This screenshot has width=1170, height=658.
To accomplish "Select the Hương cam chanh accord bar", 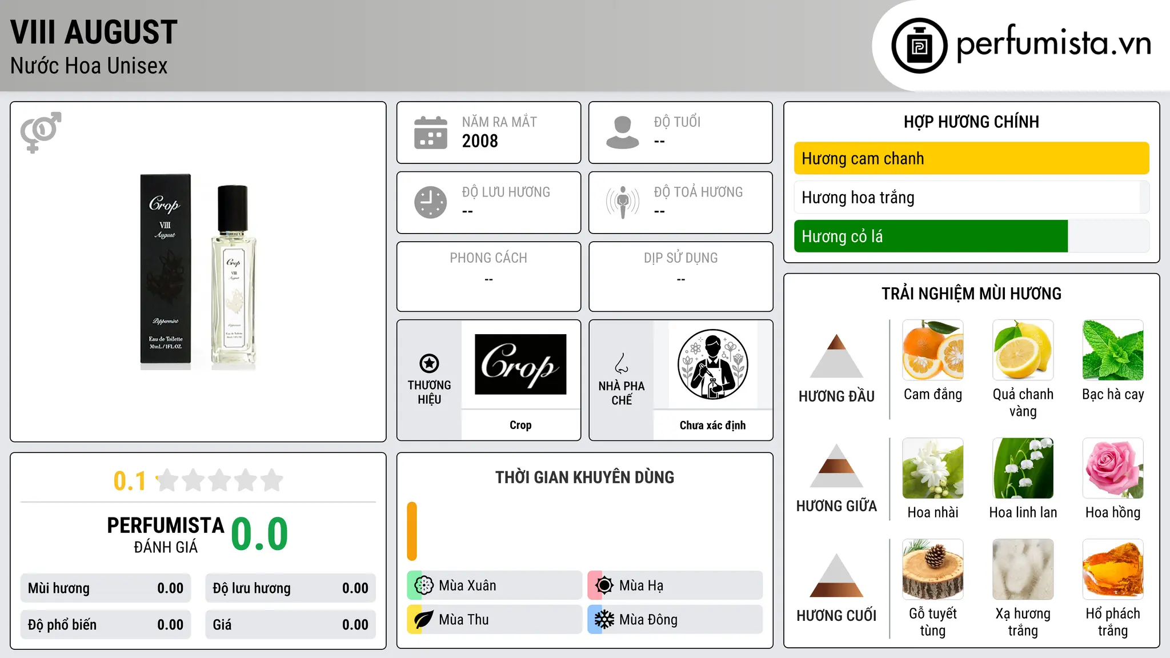I will pos(971,158).
